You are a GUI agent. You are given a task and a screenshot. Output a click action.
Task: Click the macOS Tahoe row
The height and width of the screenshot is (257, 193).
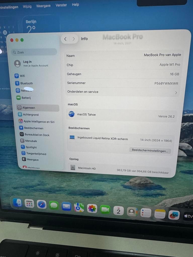coord(122,115)
